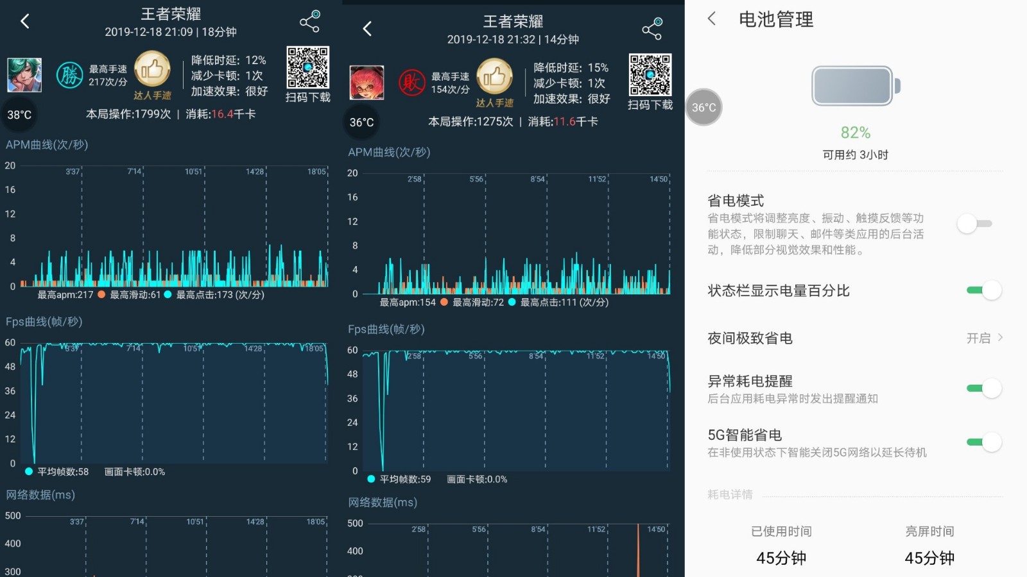Tap 画面卡顿:0.0% in second report
The height and width of the screenshot is (577, 1027).
coord(477,480)
